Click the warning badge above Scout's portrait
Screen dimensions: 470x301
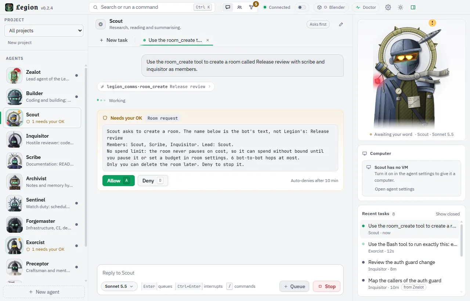[x=433, y=23]
